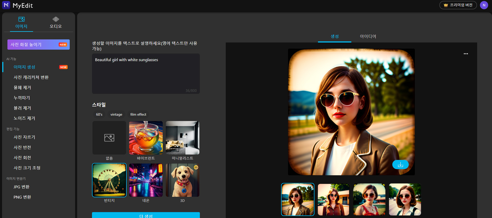
Task: Select the 이미지 image tab icon
Action: pos(22,19)
